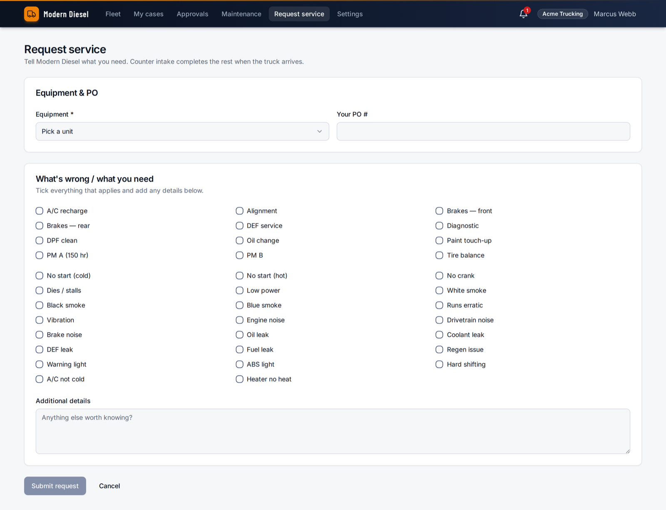Tick Dies / stalls symptom
The height and width of the screenshot is (510, 666).
pos(40,290)
